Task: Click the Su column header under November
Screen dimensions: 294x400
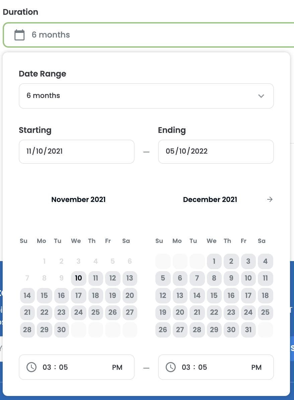Action: [23, 241]
